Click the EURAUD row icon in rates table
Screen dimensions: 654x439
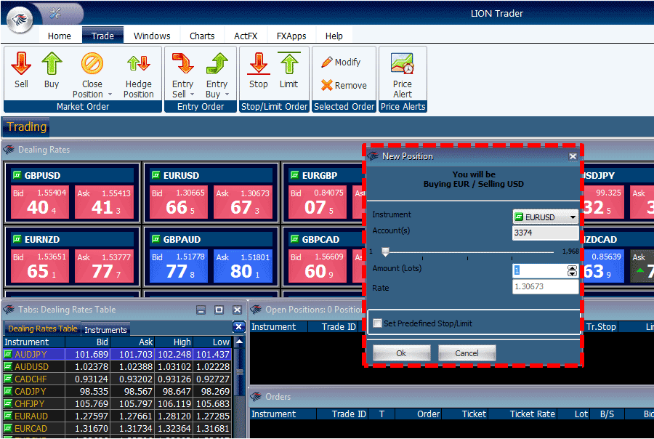[8, 416]
